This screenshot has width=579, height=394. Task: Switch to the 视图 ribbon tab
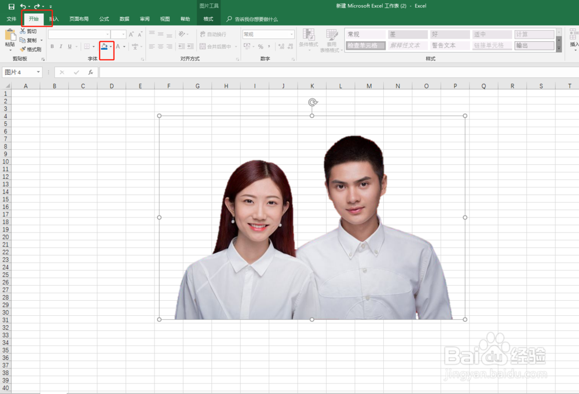click(x=165, y=19)
